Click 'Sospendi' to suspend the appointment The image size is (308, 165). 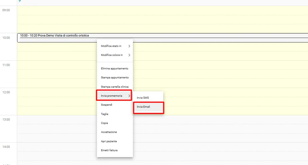click(x=107, y=105)
